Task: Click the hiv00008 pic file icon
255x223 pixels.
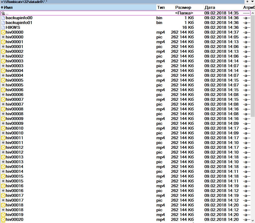Action: (3, 114)
